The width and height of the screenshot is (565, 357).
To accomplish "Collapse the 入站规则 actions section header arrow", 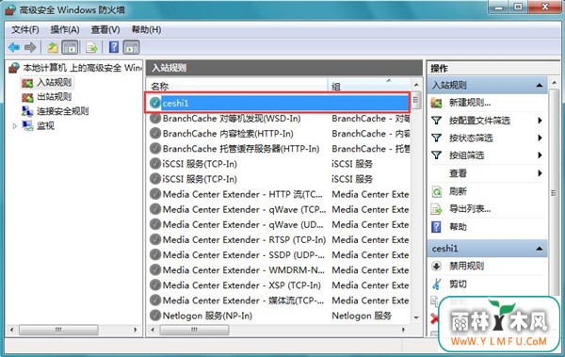I will [x=540, y=85].
